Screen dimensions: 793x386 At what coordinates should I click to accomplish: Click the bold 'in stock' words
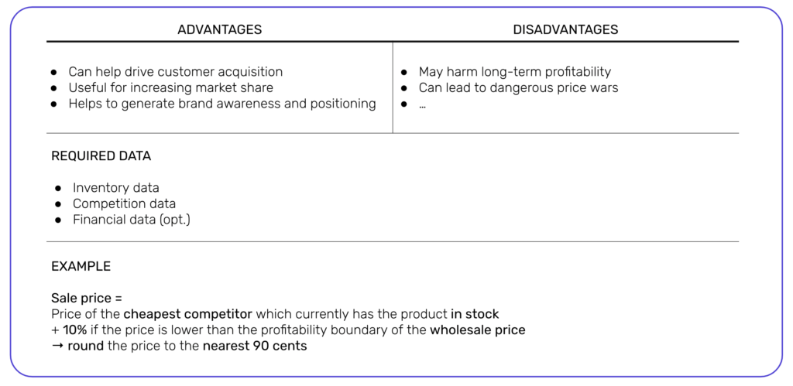pos(475,314)
